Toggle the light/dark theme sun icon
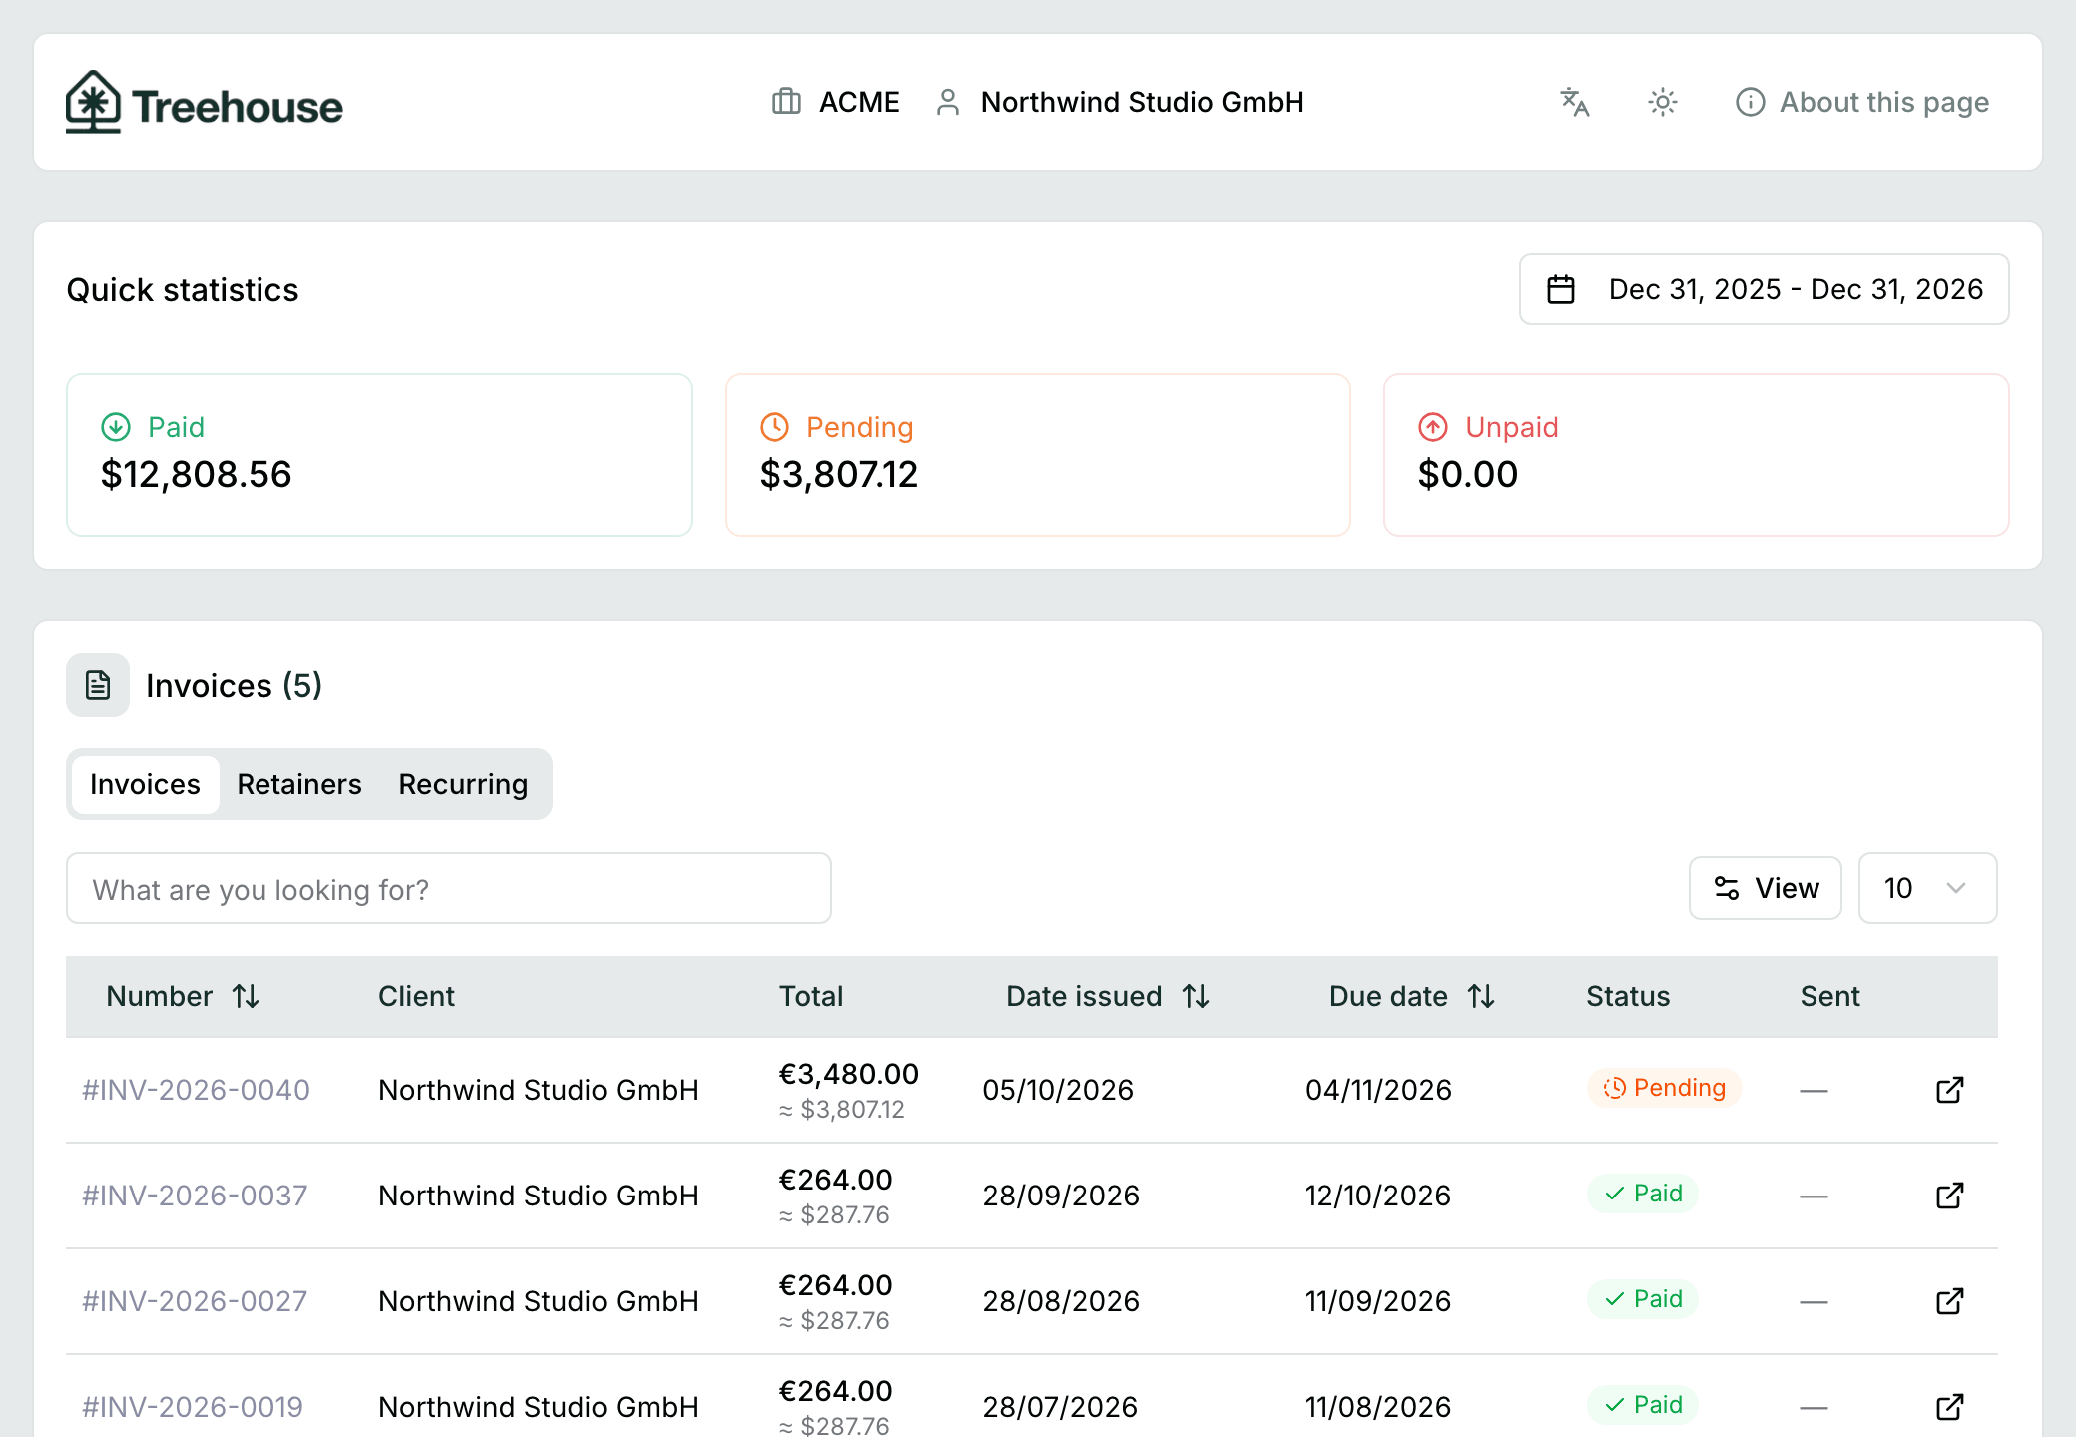This screenshot has height=1437, width=2076. 1663,102
